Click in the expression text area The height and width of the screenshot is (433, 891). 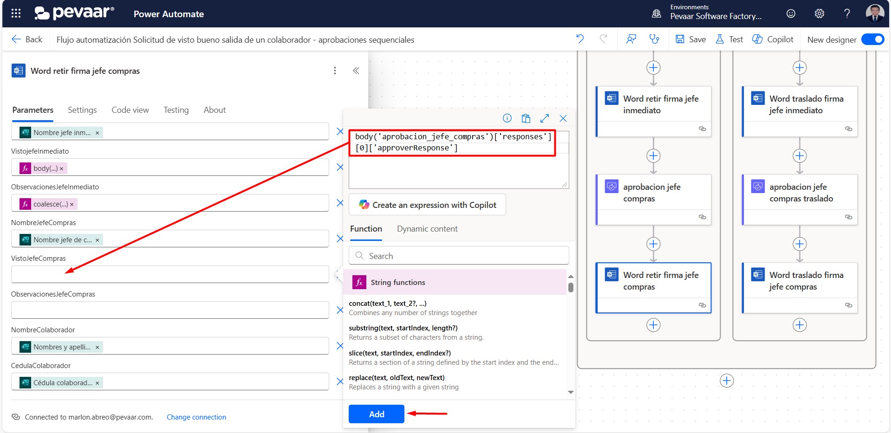coord(459,160)
